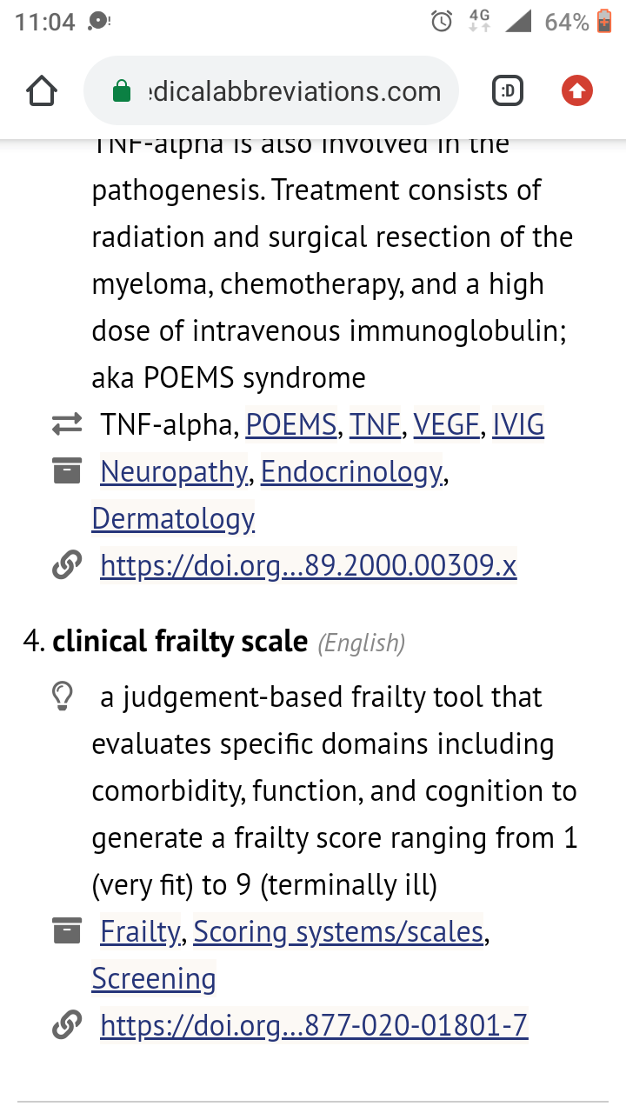Image resolution: width=626 pixels, height=1113 pixels.
Task: Tap the lightbulb definition icon
Action: pyautogui.click(x=63, y=696)
